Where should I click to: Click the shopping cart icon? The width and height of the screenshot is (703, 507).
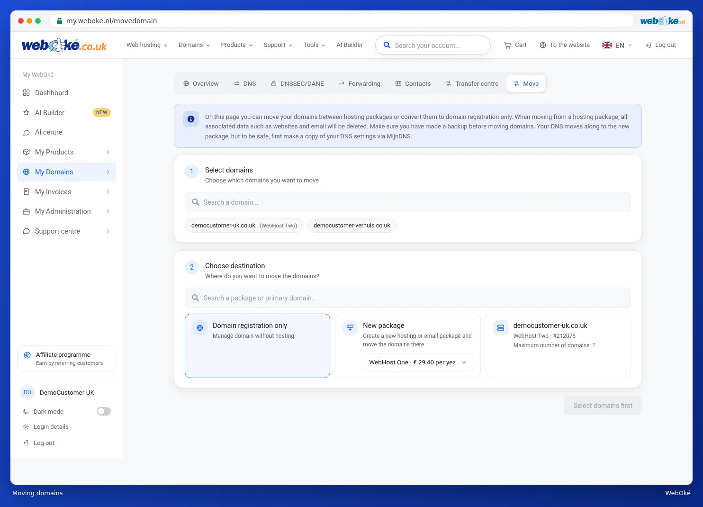coord(507,45)
